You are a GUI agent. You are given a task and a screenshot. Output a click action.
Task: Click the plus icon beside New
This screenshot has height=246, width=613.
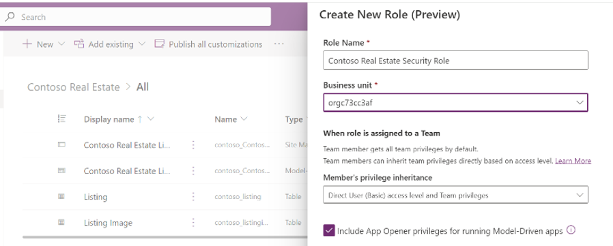click(27, 44)
